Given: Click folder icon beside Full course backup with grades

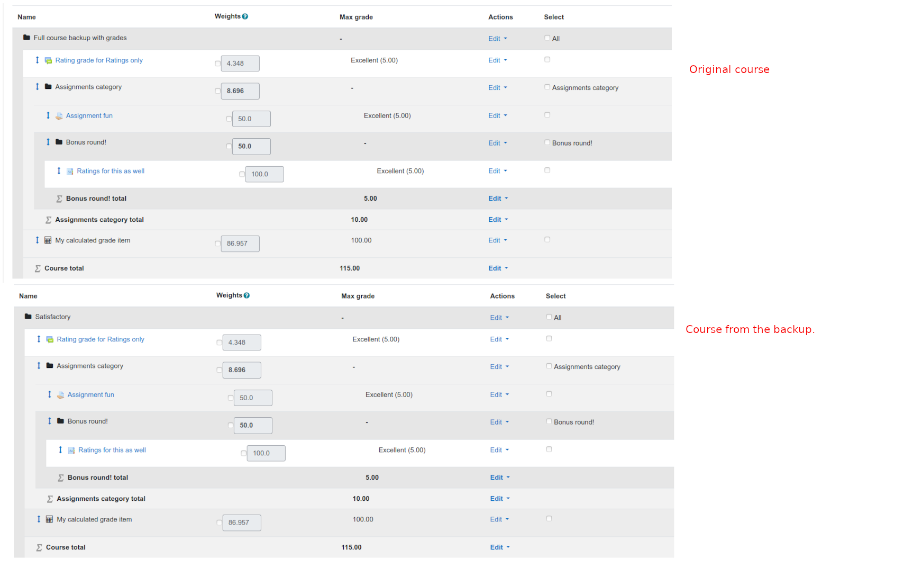Looking at the screenshot, I should pyautogui.click(x=26, y=38).
